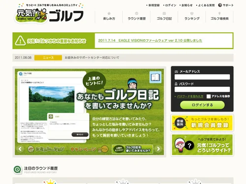Select the シミュレーション carousel thumbnail
Image resolution: width=246 pixels, height=184 pixels.
(x=46, y=149)
